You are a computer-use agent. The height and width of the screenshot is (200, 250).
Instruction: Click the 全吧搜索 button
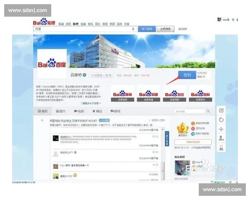165,29
